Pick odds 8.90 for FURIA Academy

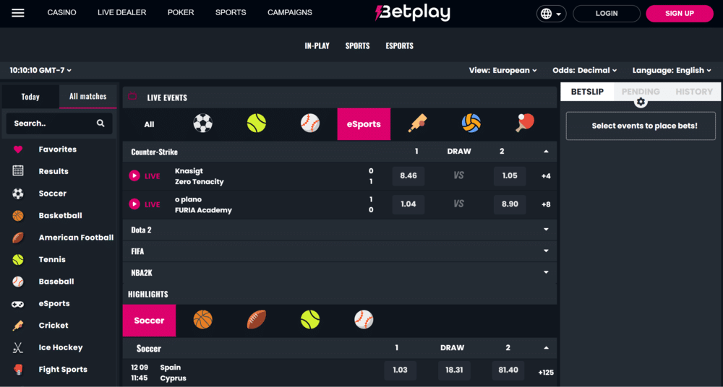click(x=510, y=204)
